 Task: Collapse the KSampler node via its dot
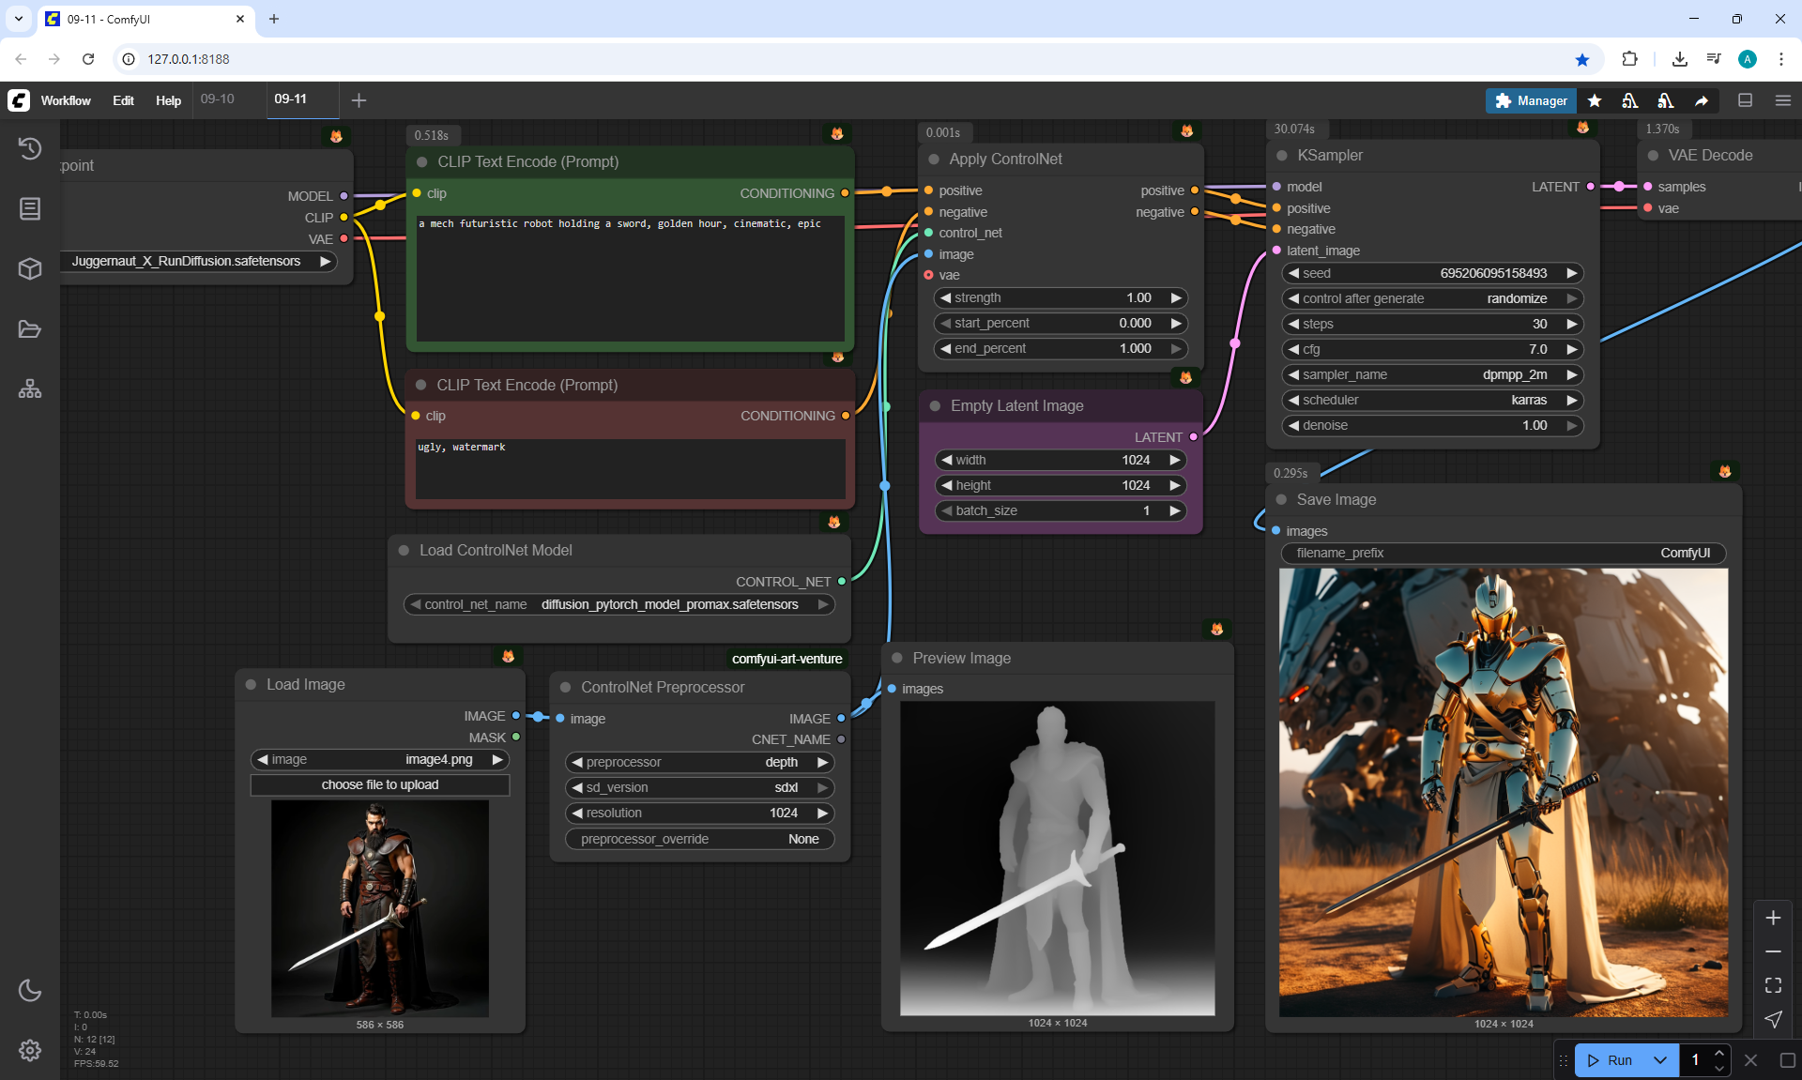click(x=1282, y=156)
